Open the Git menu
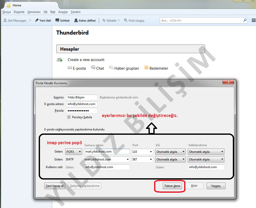256x208 pixels. tap(45, 12)
